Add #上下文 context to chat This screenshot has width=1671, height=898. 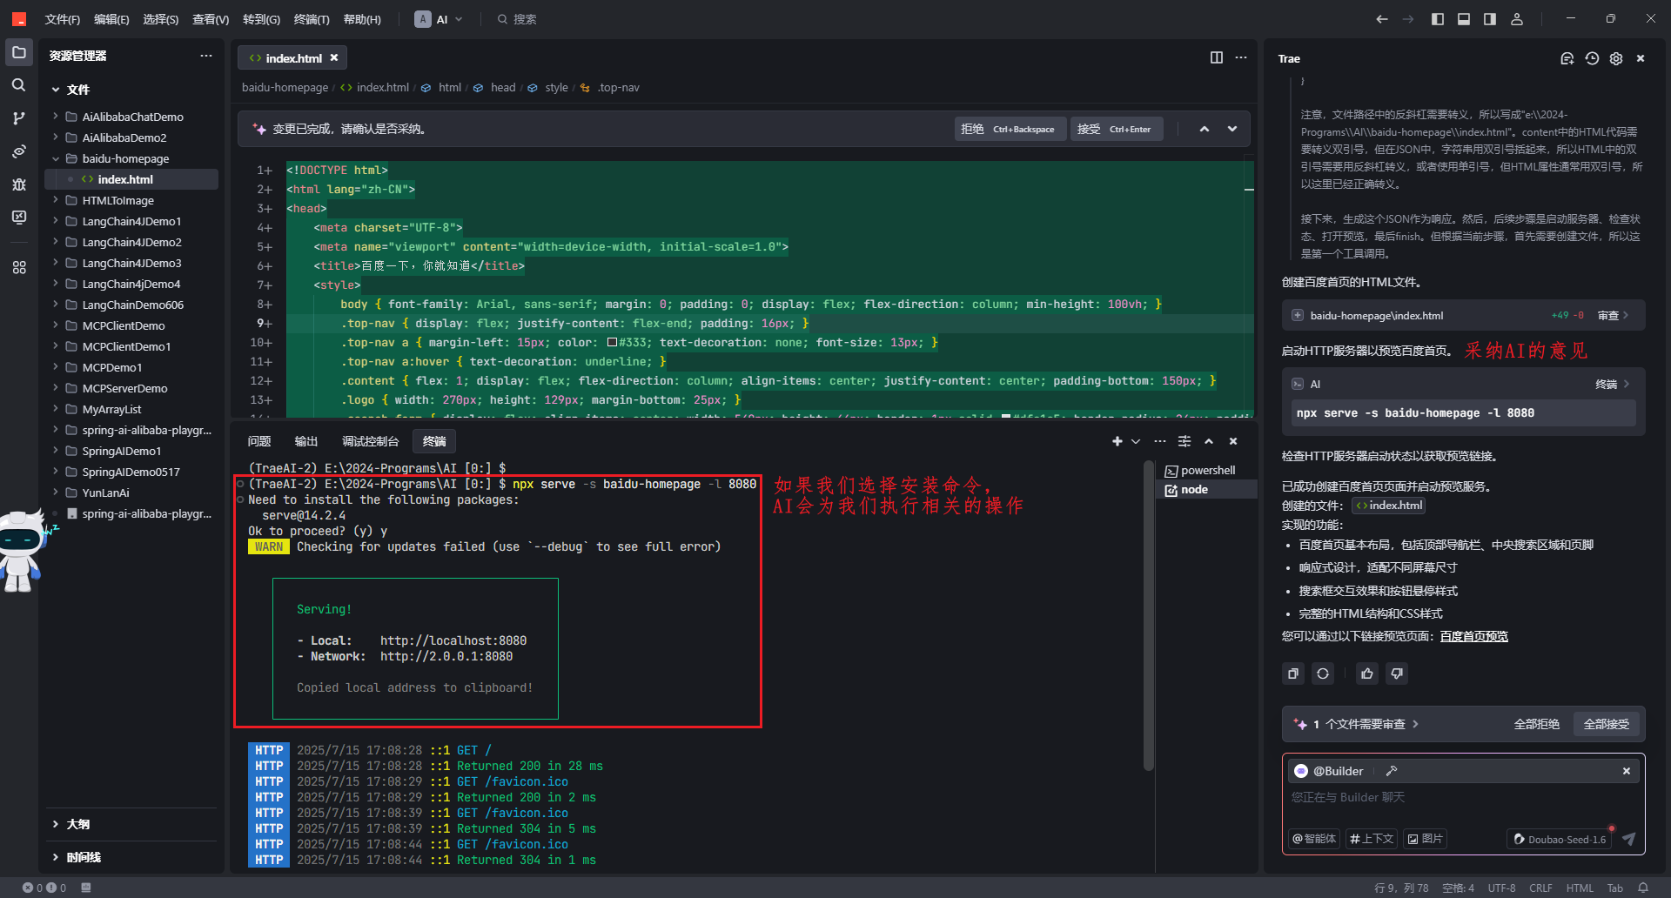tap(1372, 839)
